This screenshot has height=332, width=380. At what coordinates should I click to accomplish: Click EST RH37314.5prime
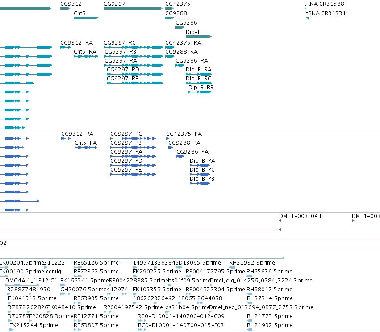click(270, 299)
